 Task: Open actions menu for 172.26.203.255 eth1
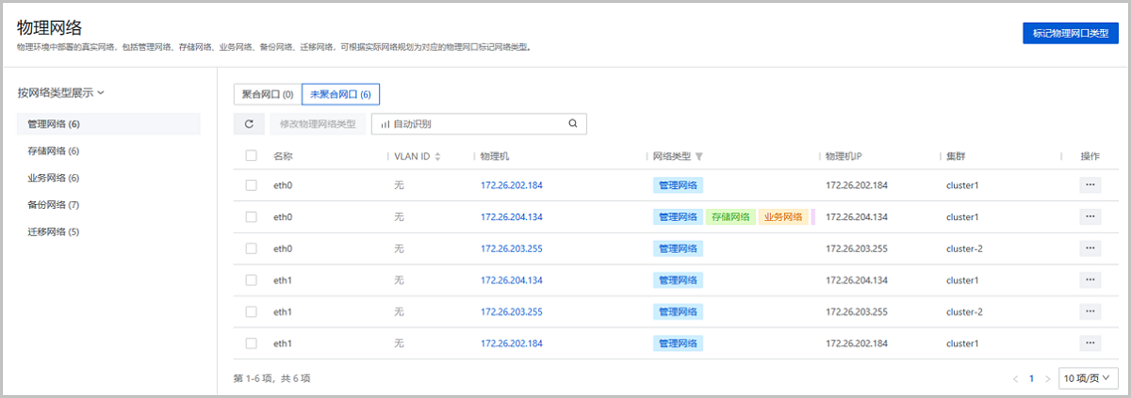click(1090, 311)
